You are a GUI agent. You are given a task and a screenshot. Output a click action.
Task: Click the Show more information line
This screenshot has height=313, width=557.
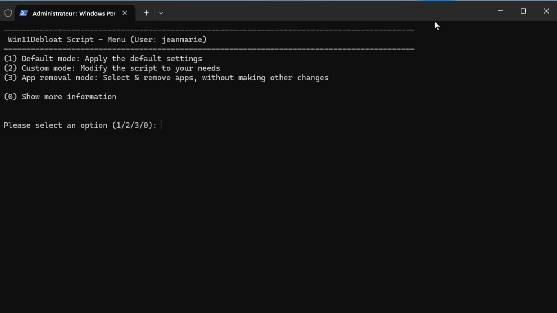pos(60,97)
